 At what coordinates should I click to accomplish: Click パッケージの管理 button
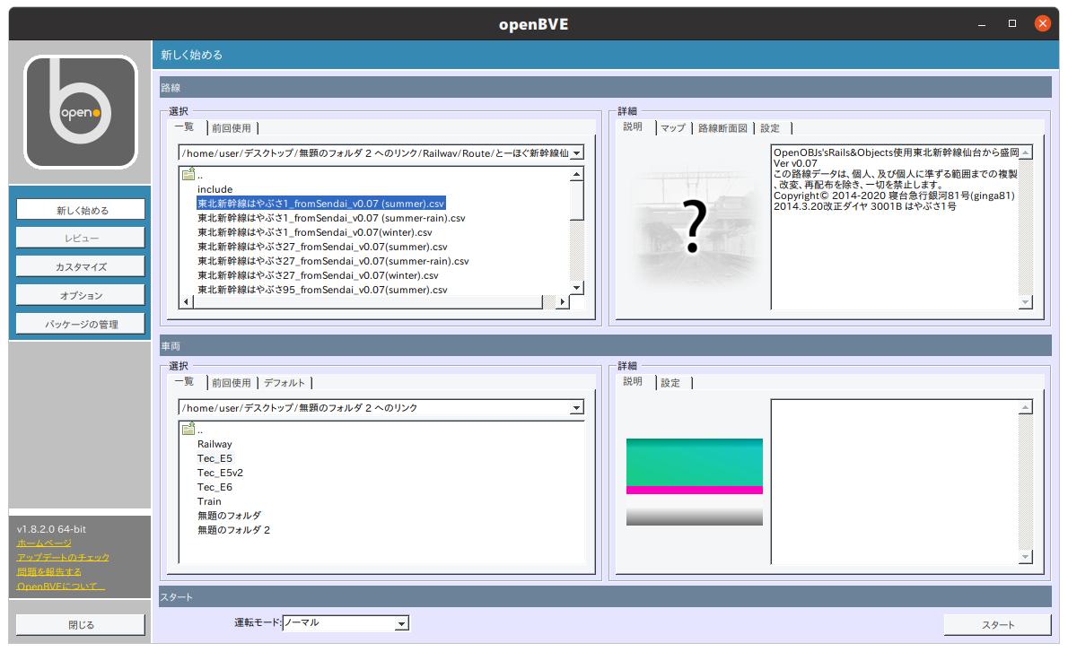click(x=81, y=324)
